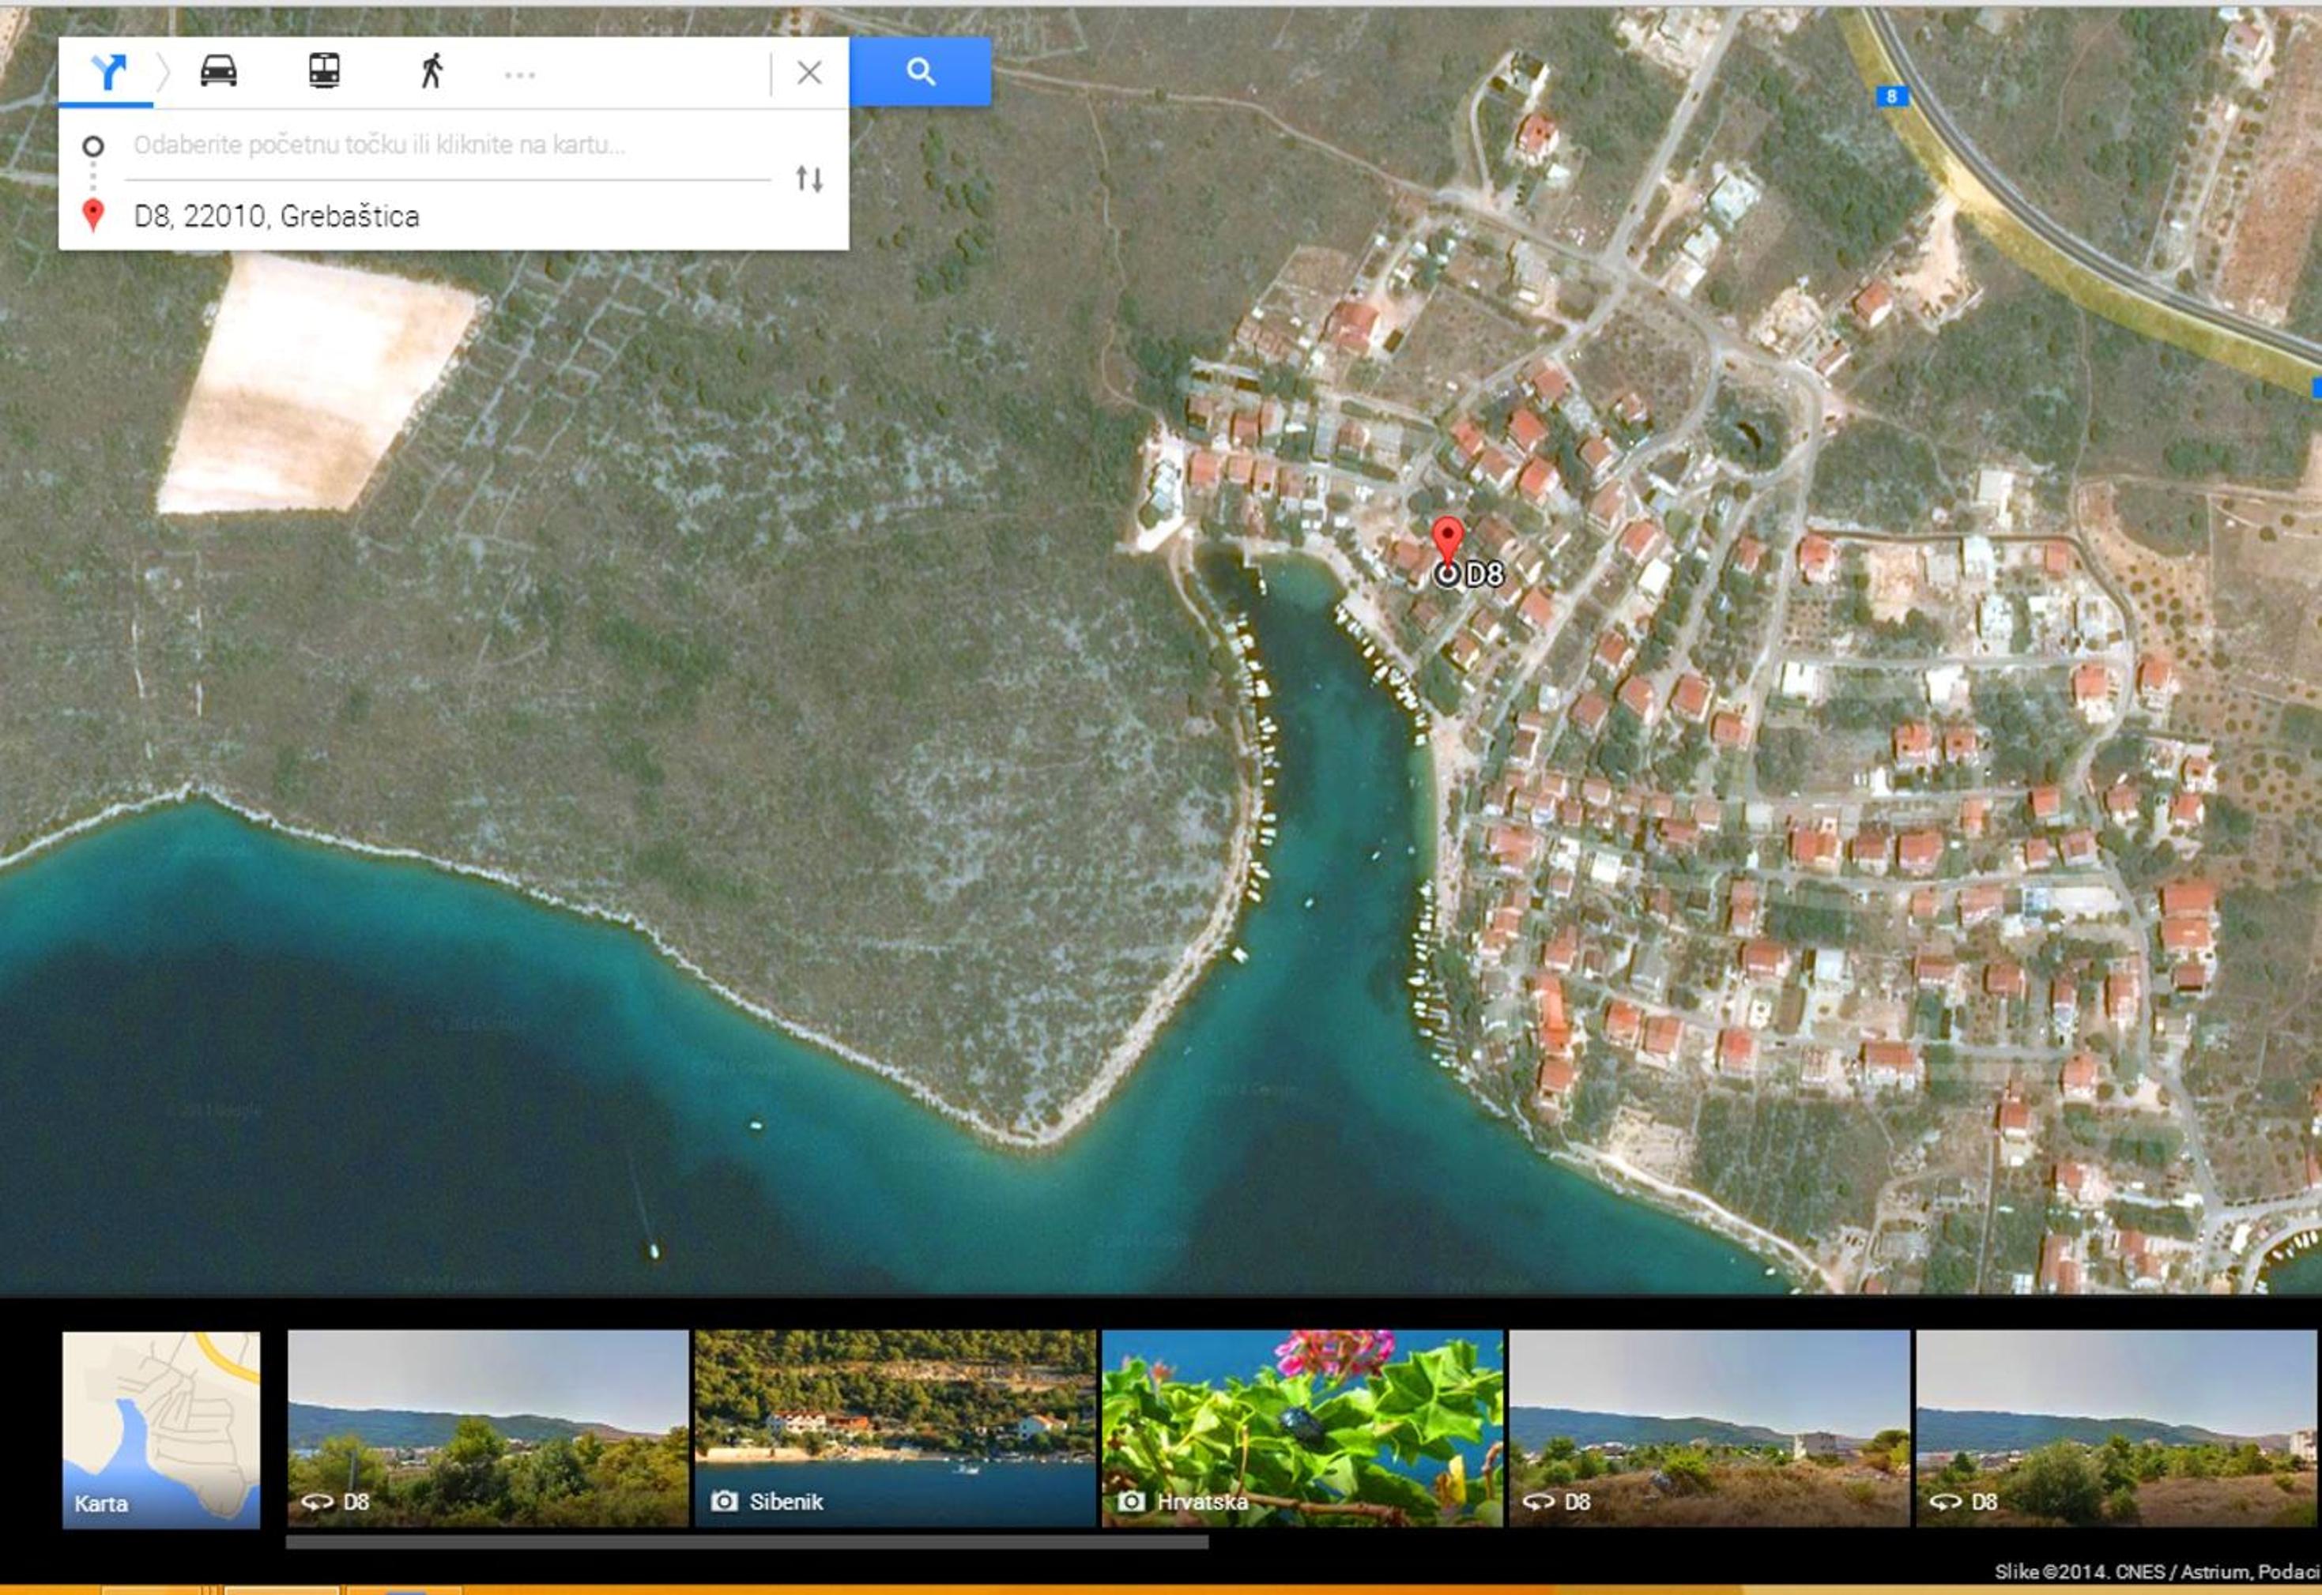Open the fourth thumbnail labeled D8
The width and height of the screenshot is (2322, 1595).
point(1709,1428)
